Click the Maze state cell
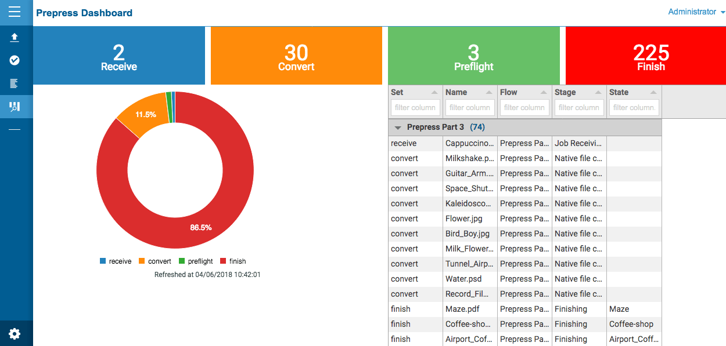Screen dimensions: 726x346 [x=634, y=309]
